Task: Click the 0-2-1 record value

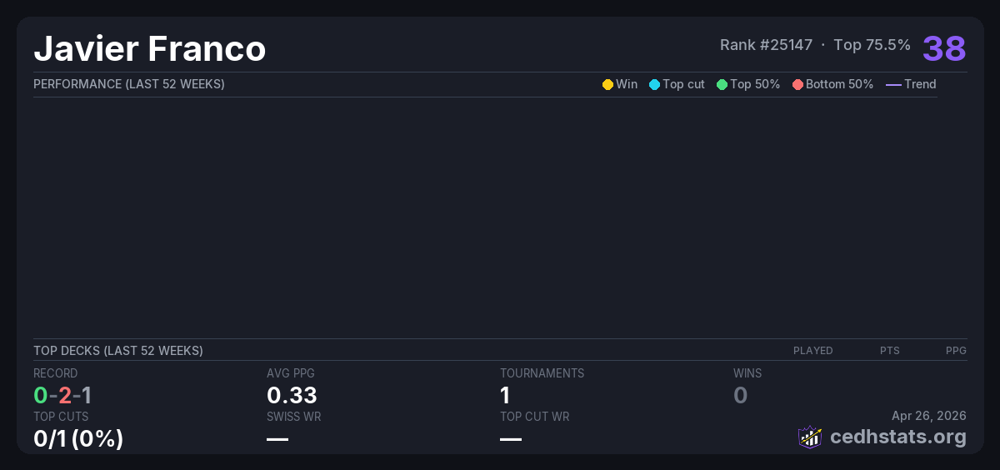Action: point(62,395)
